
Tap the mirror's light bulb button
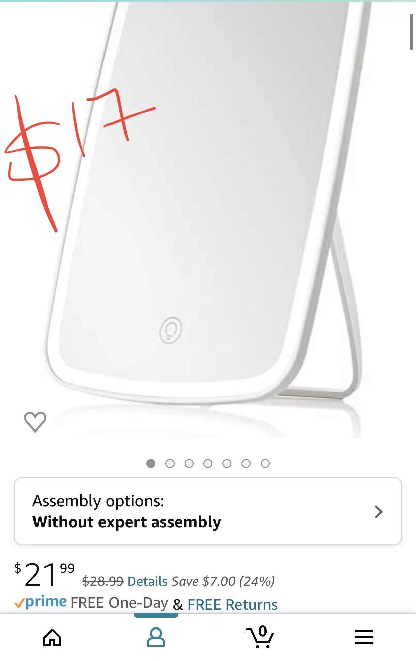pos(171,330)
